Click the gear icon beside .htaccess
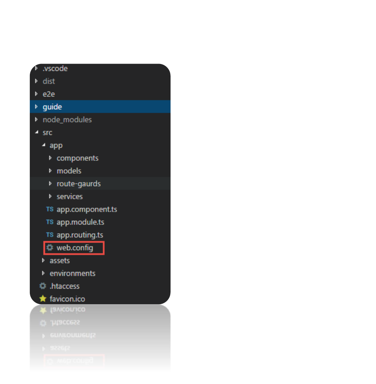Image resolution: width=376 pixels, height=384 pixels. point(43,286)
